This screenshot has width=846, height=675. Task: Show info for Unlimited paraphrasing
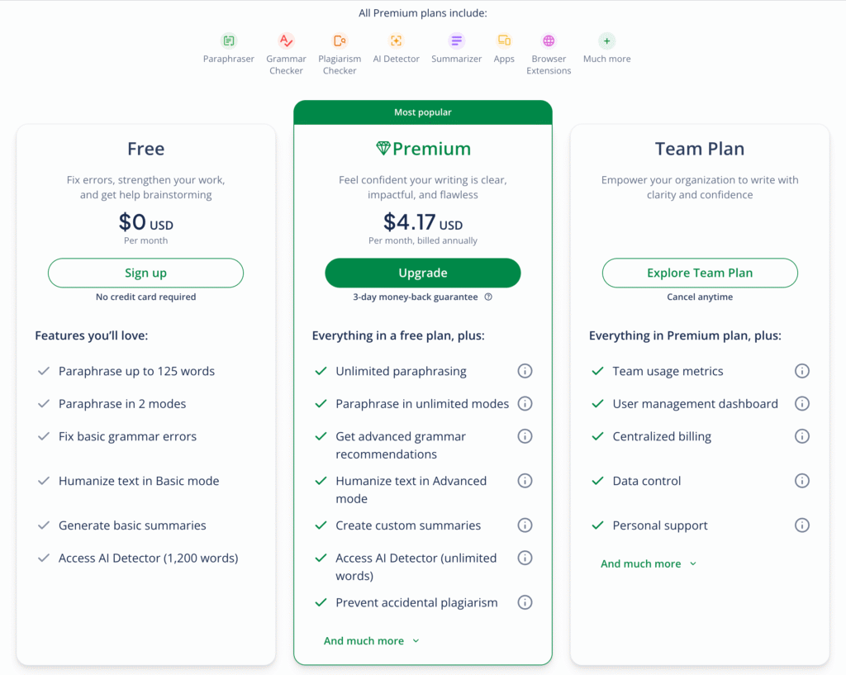525,371
